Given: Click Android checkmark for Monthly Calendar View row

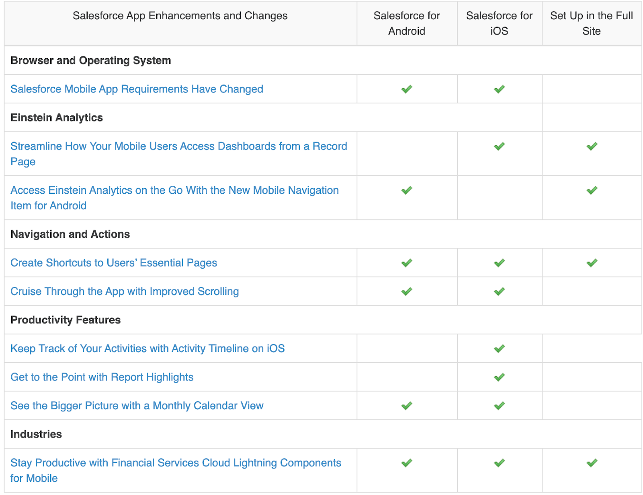Looking at the screenshot, I should (407, 406).
